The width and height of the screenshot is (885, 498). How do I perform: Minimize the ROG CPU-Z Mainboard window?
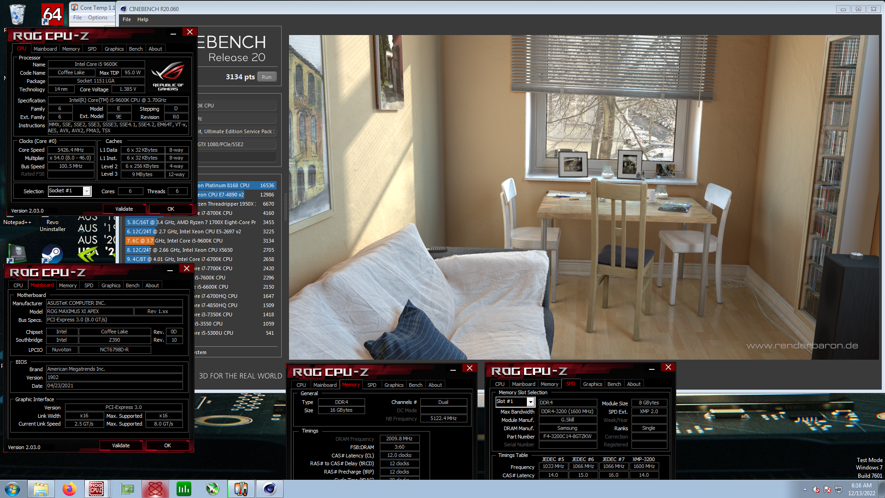tap(170, 270)
